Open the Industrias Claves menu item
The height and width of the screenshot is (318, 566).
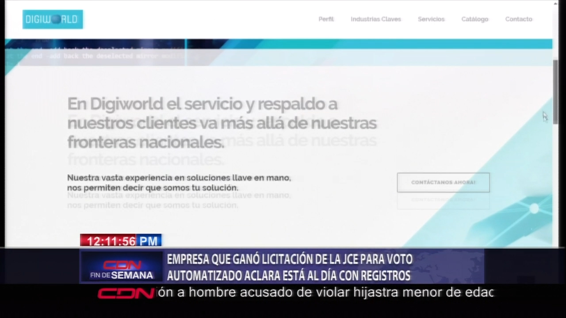pos(375,19)
